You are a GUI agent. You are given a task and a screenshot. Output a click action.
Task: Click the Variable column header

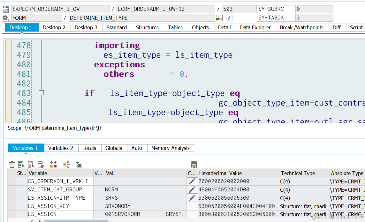(x=60, y=173)
